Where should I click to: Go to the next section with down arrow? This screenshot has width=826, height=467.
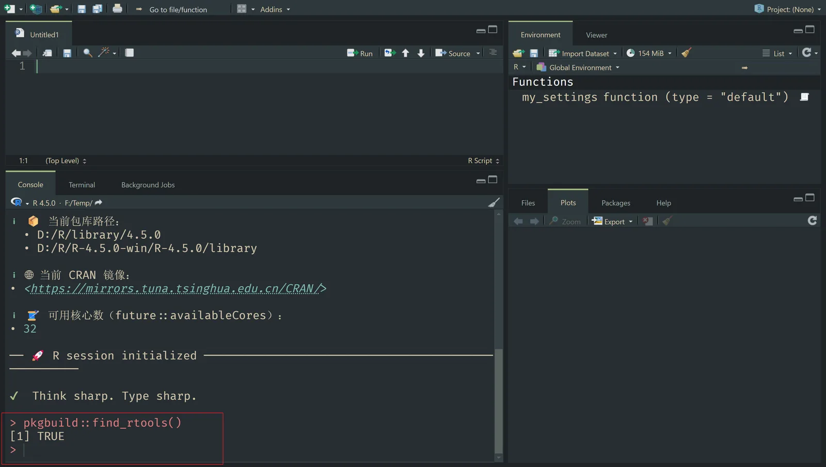pyautogui.click(x=421, y=53)
